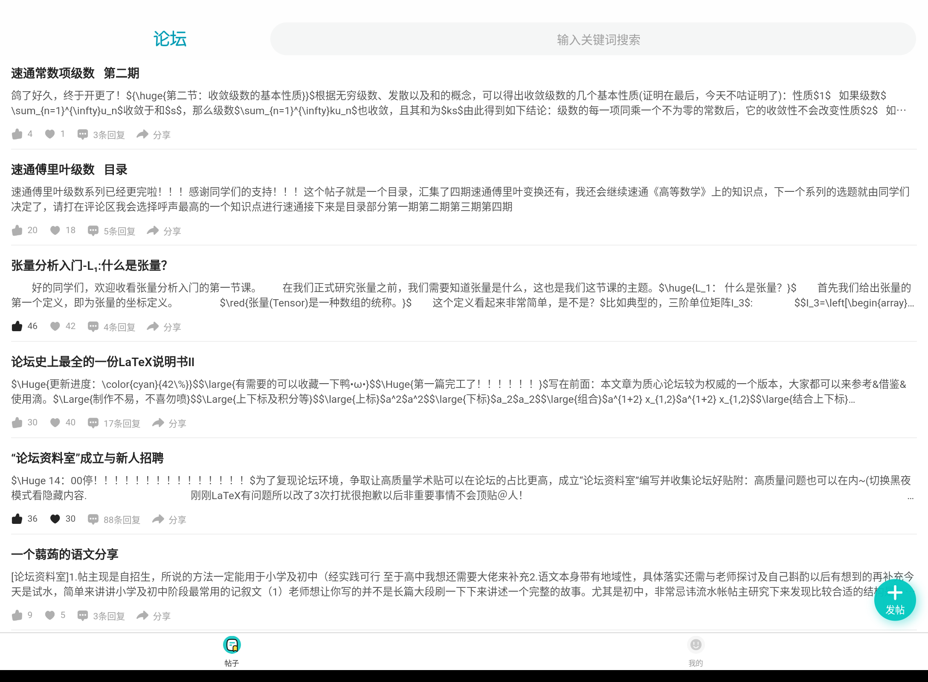This screenshot has width=928, height=682.
Task: Open post titled 速通常数项级数 第二期
Action: coord(75,73)
